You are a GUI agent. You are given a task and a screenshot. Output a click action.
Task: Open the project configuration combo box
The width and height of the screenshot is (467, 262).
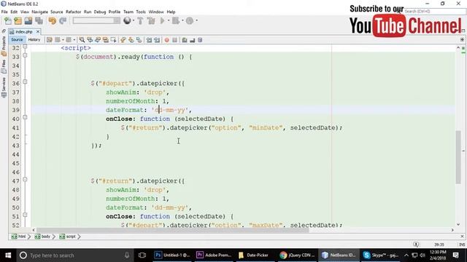[96, 20]
